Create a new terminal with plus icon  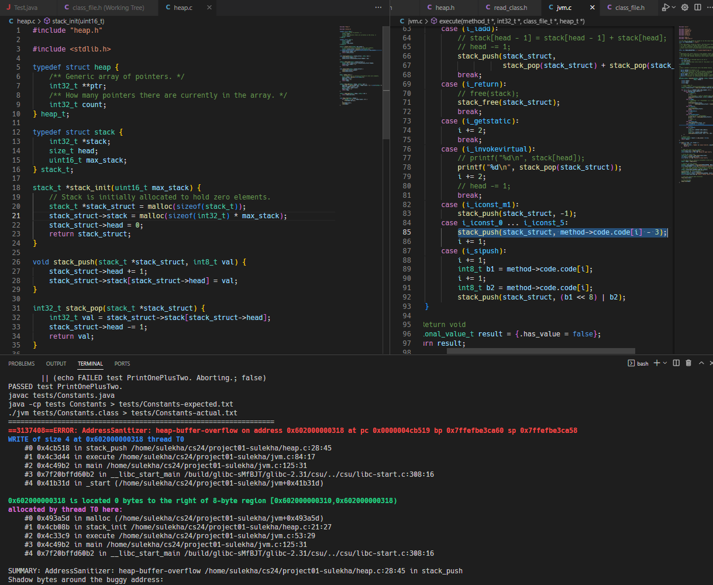coord(656,363)
